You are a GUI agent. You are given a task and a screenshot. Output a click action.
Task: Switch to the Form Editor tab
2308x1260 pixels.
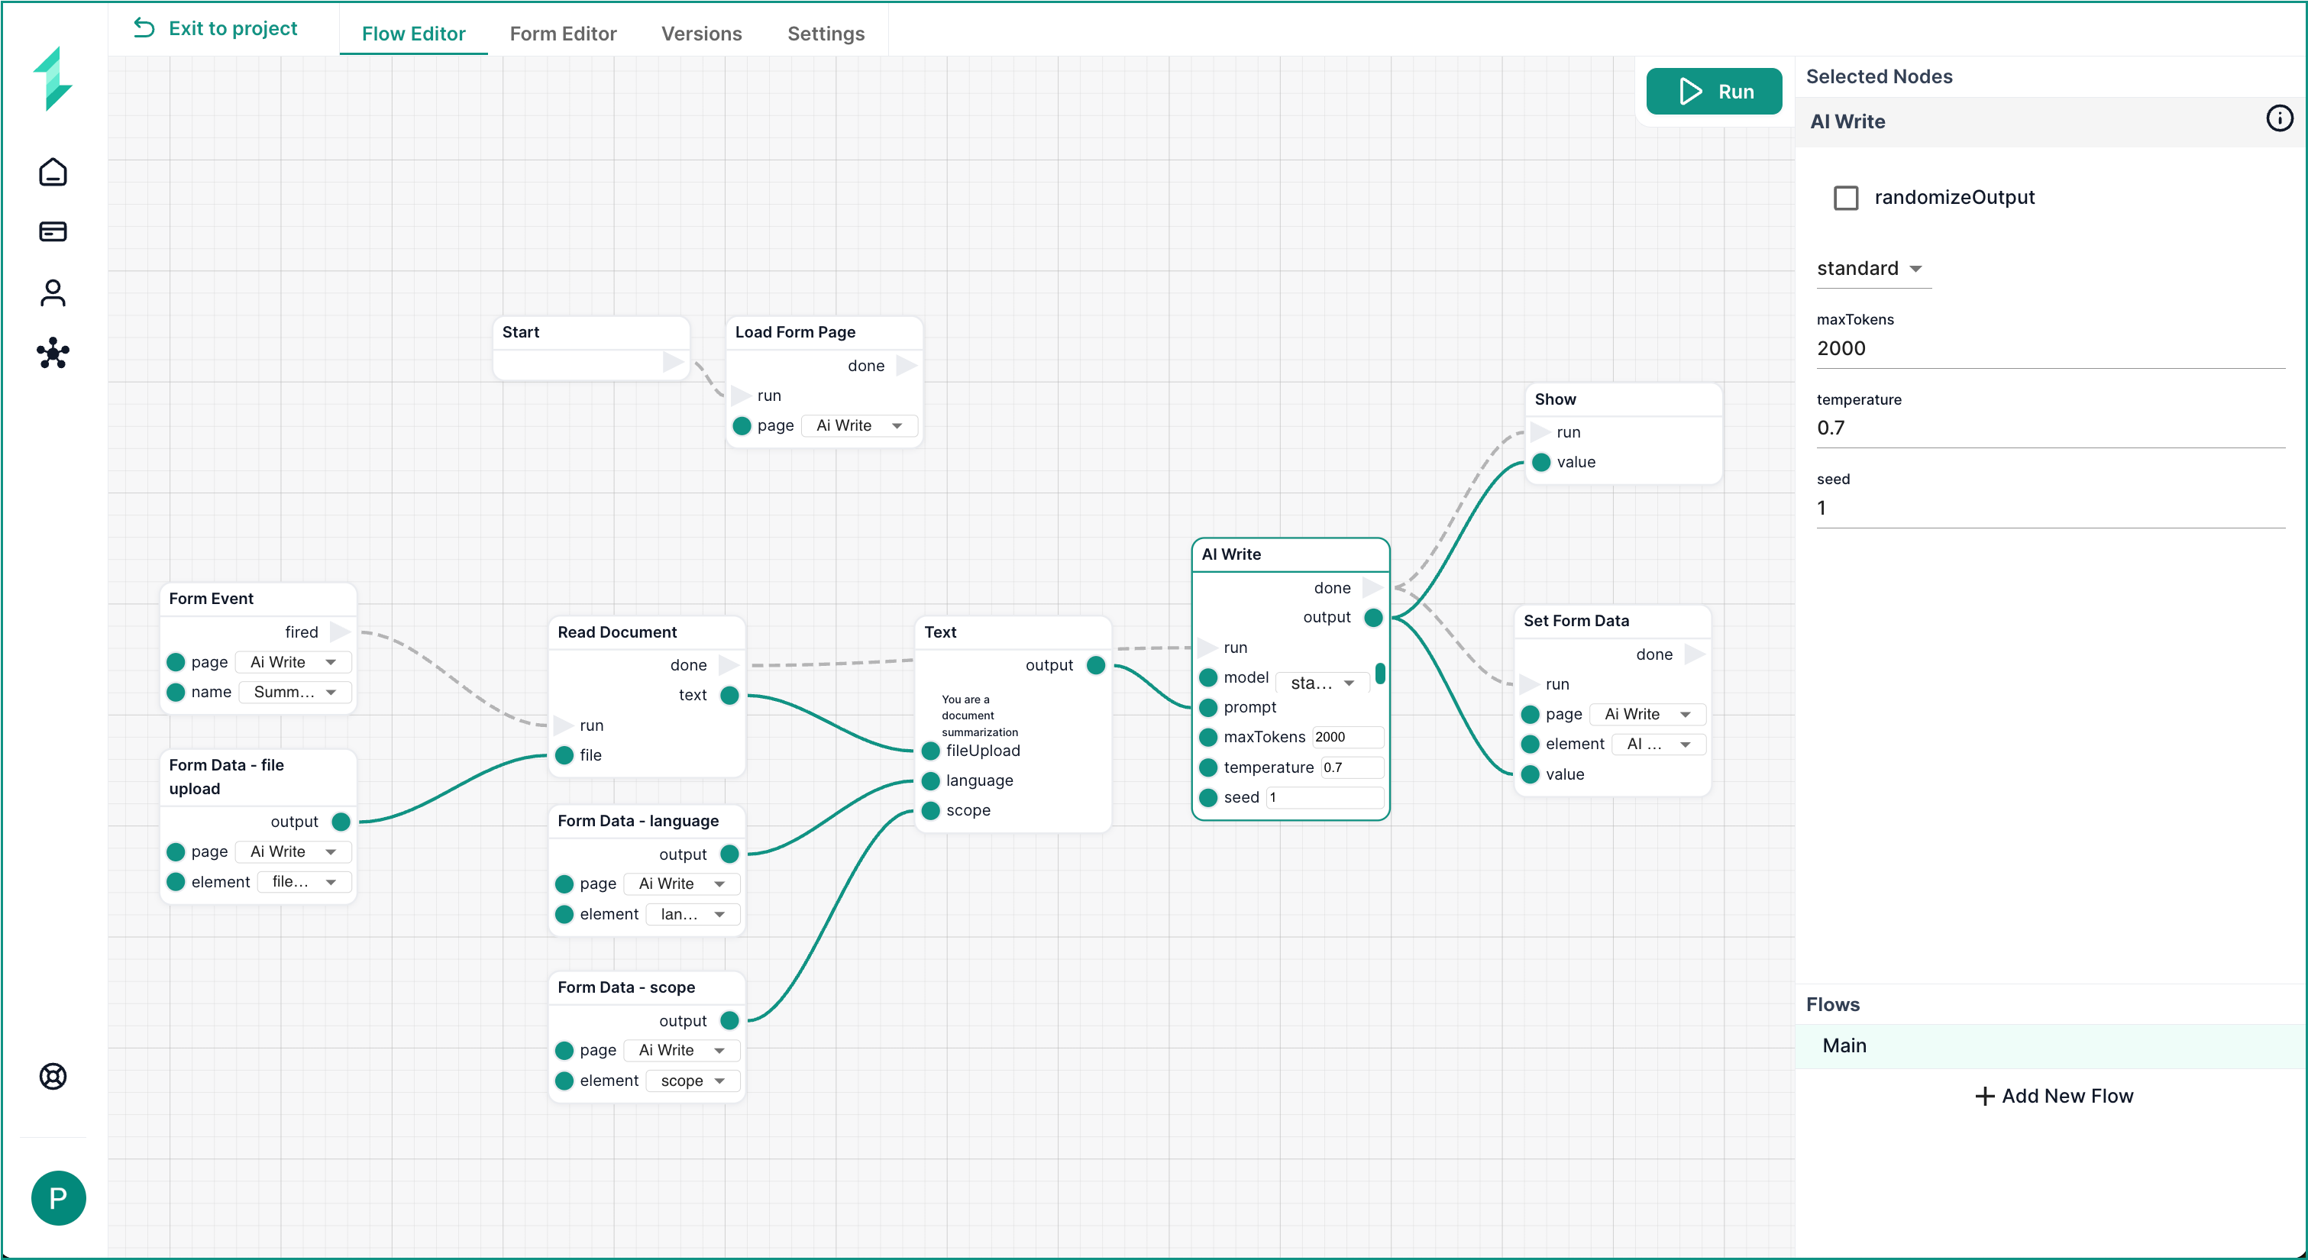coord(563,33)
